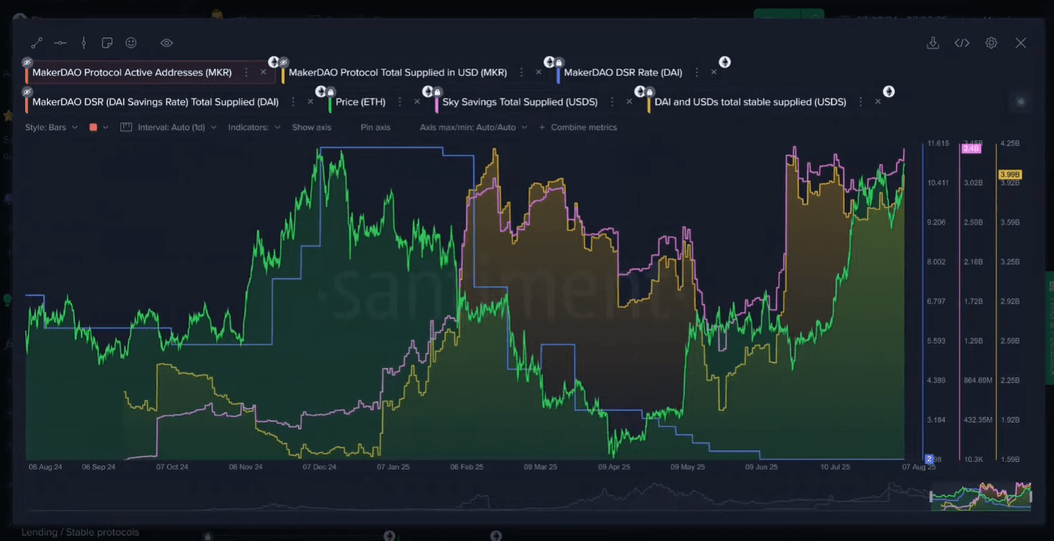Toggle drawings visibility with the eye icon
The height and width of the screenshot is (541, 1054).
[167, 43]
